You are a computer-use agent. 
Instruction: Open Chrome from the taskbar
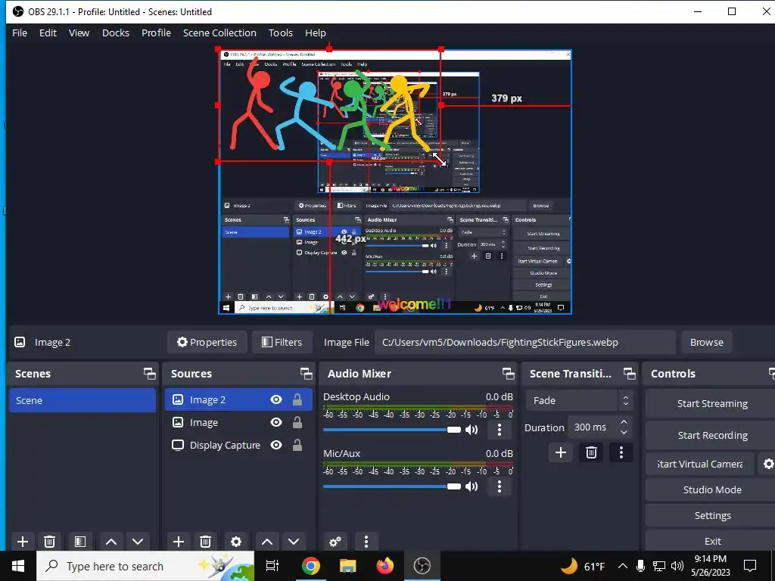pyautogui.click(x=311, y=566)
